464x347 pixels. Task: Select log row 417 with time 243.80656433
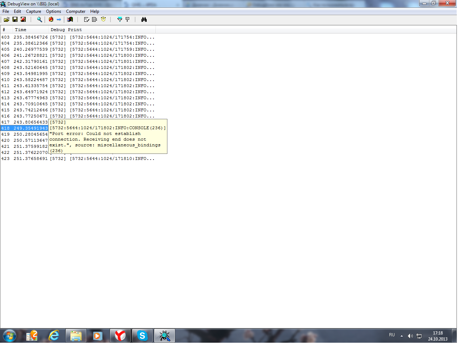click(24, 122)
